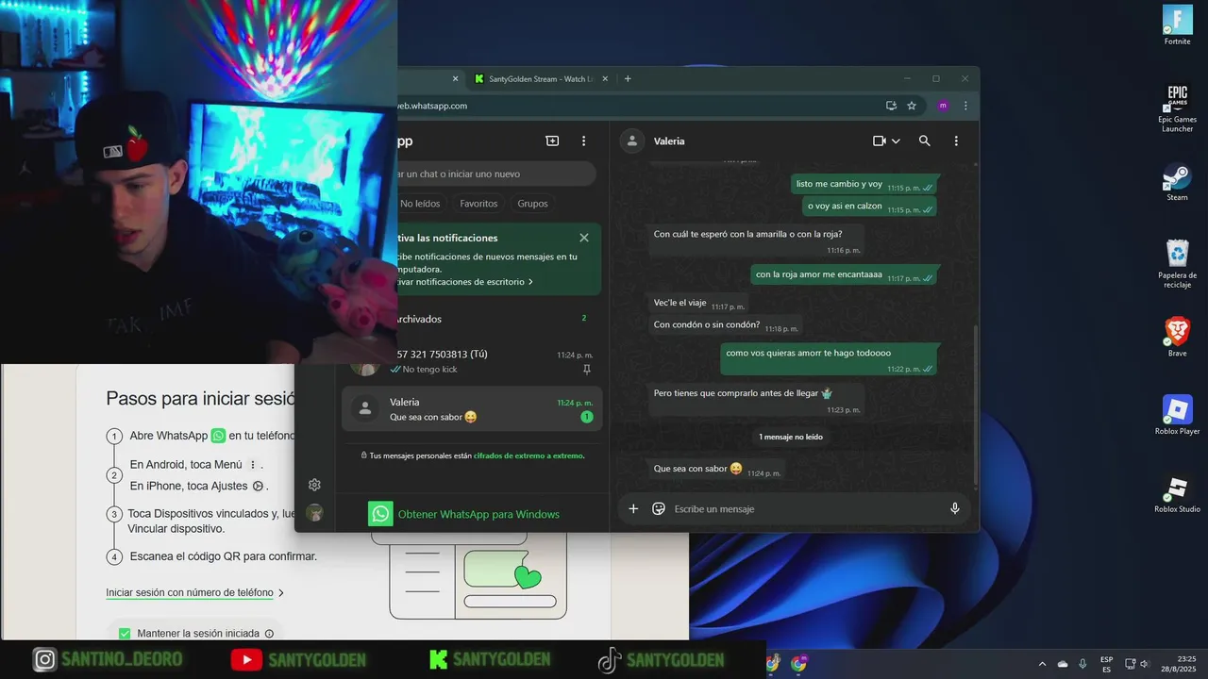Image resolution: width=1208 pixels, height=679 pixels.
Task: Open the Fortnite desktop shortcut
Action: [1177, 25]
